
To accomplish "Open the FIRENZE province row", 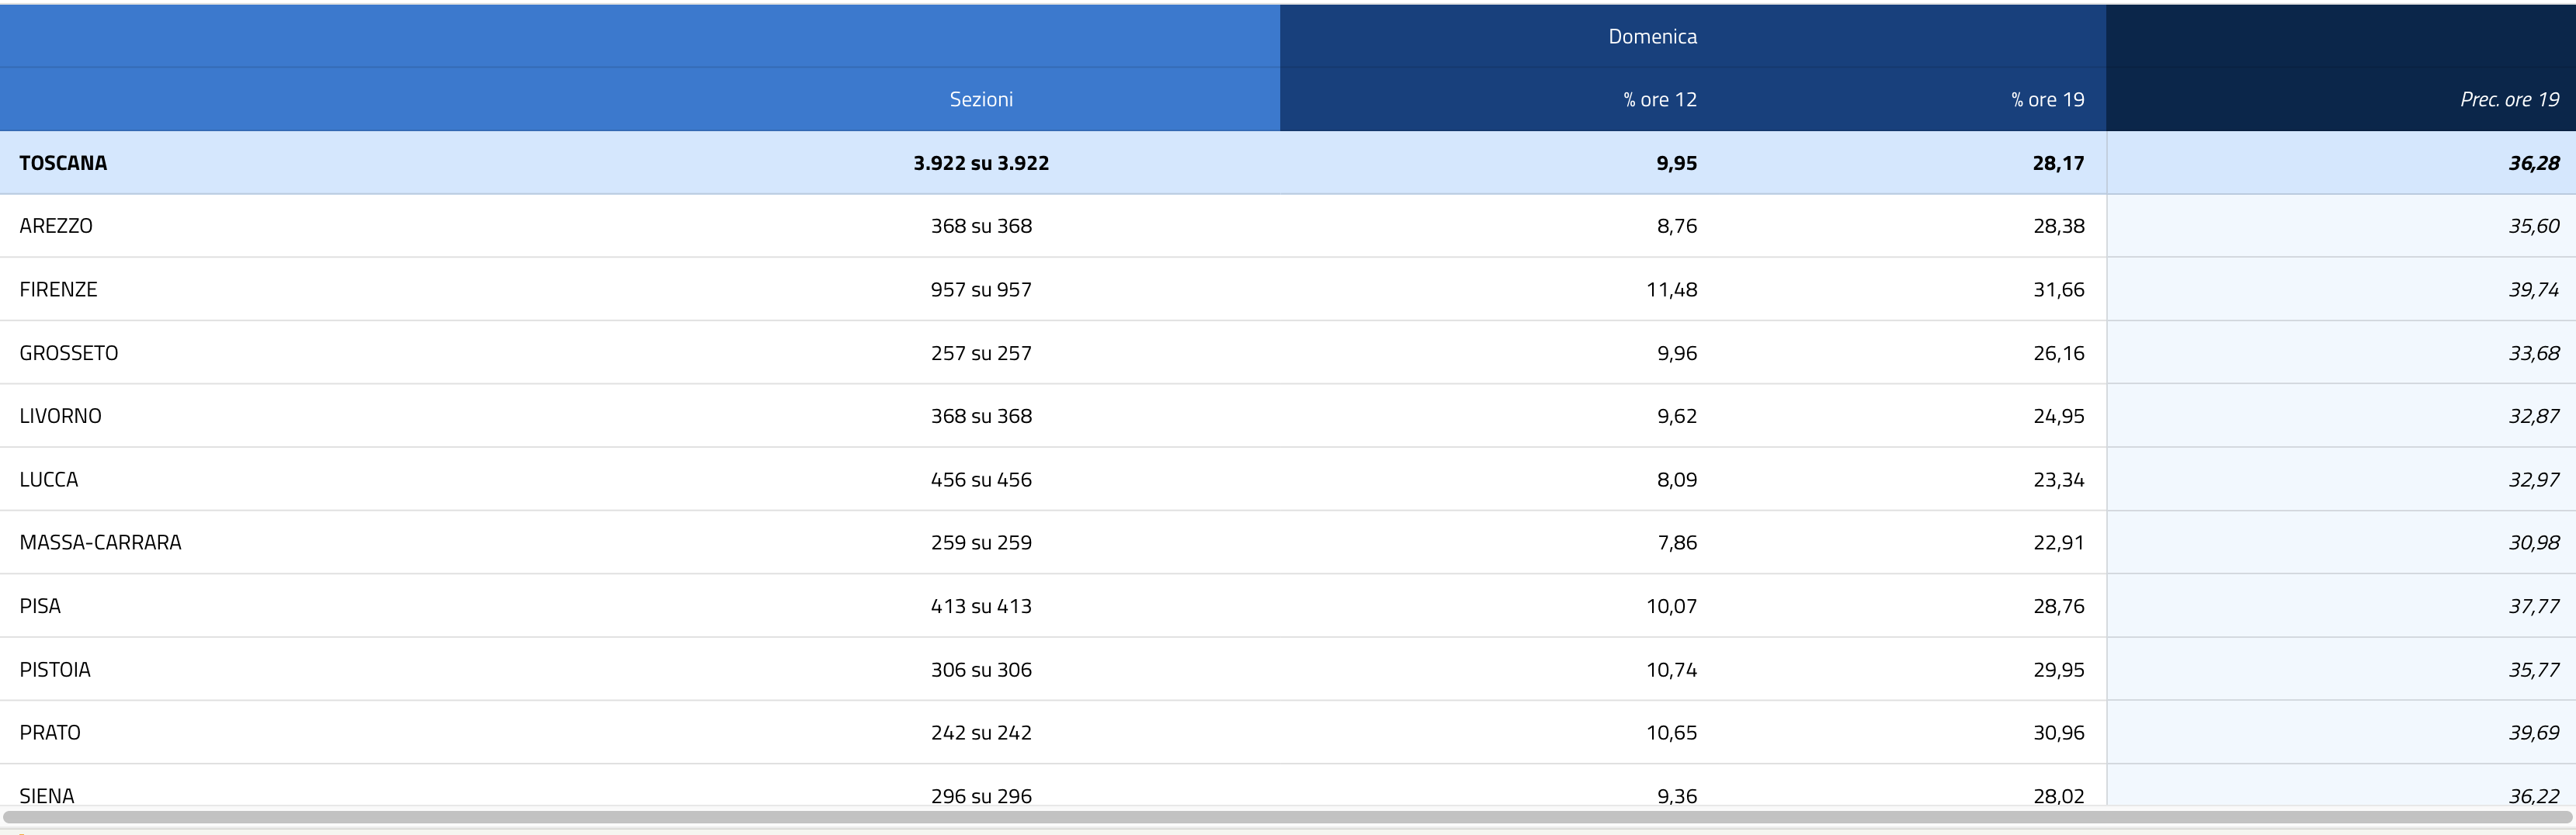I will coord(58,289).
